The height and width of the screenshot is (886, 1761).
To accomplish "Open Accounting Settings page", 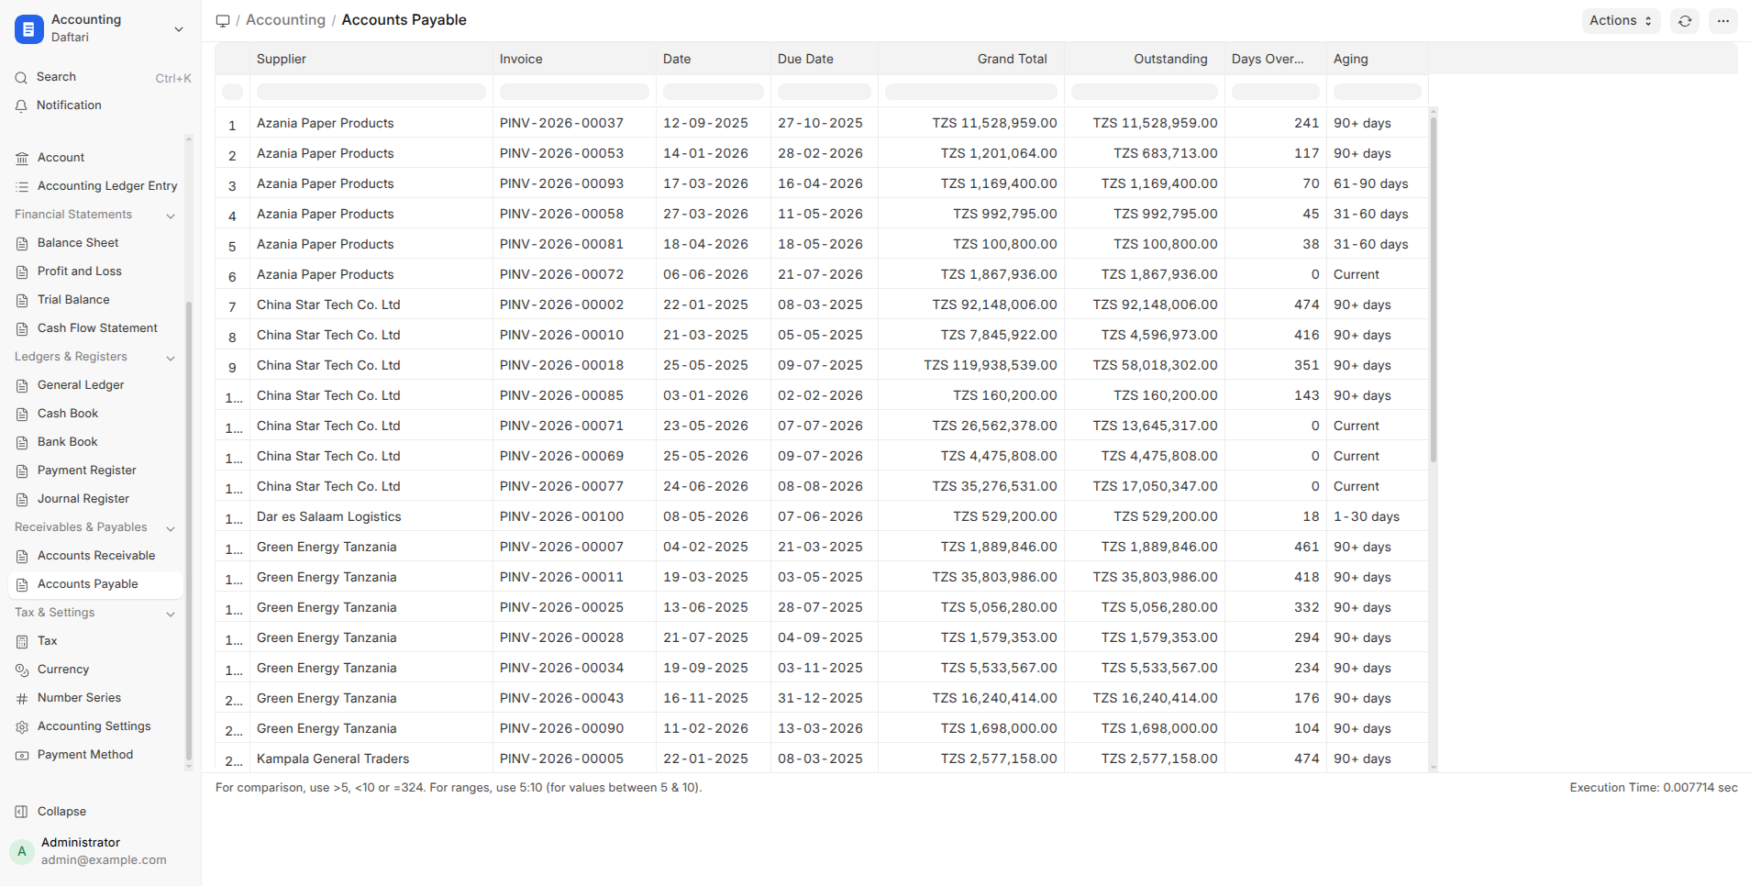I will [x=95, y=726].
